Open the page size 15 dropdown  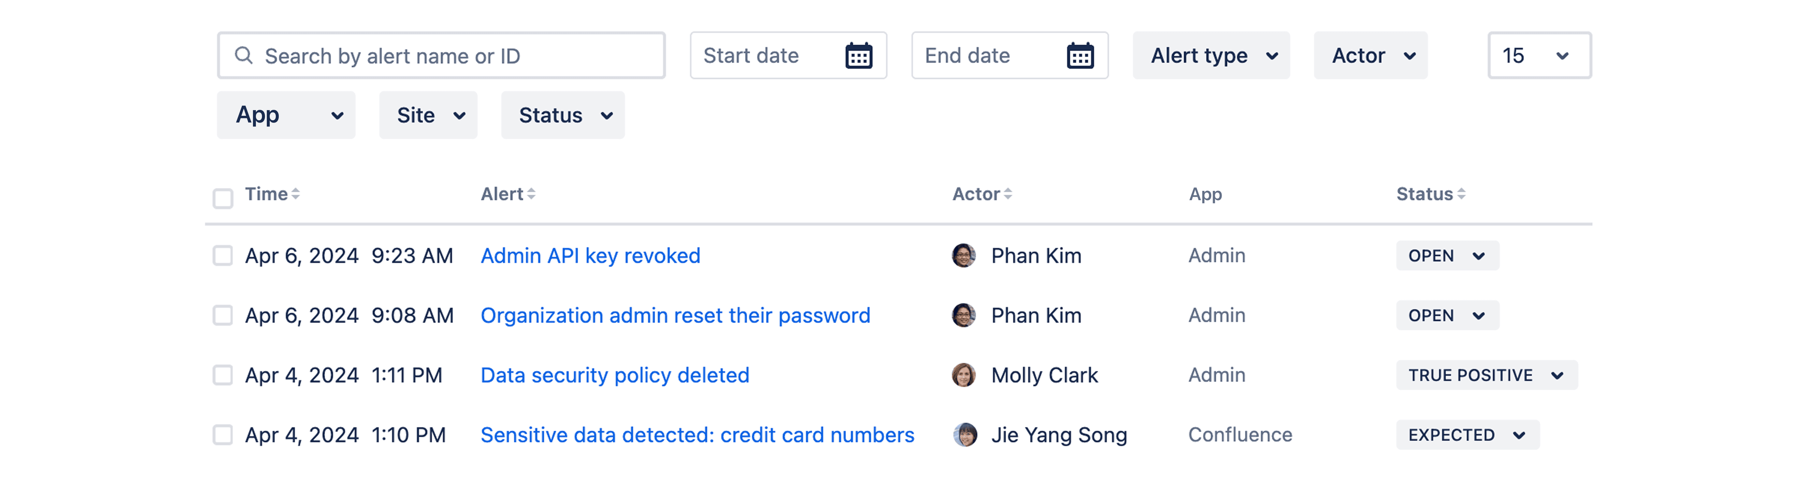(x=1539, y=55)
